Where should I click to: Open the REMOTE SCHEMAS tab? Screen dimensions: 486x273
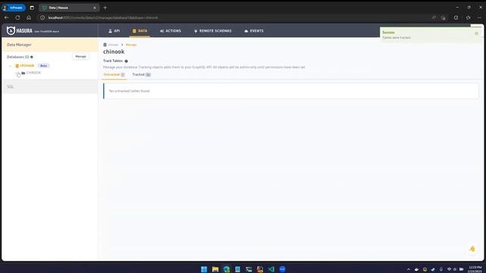point(213,31)
